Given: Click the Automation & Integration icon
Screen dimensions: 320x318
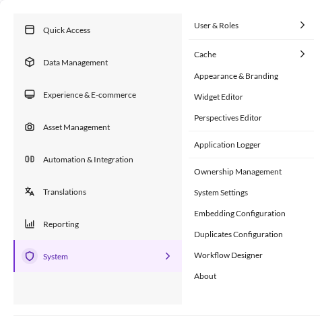Looking at the screenshot, I should click(x=30, y=159).
